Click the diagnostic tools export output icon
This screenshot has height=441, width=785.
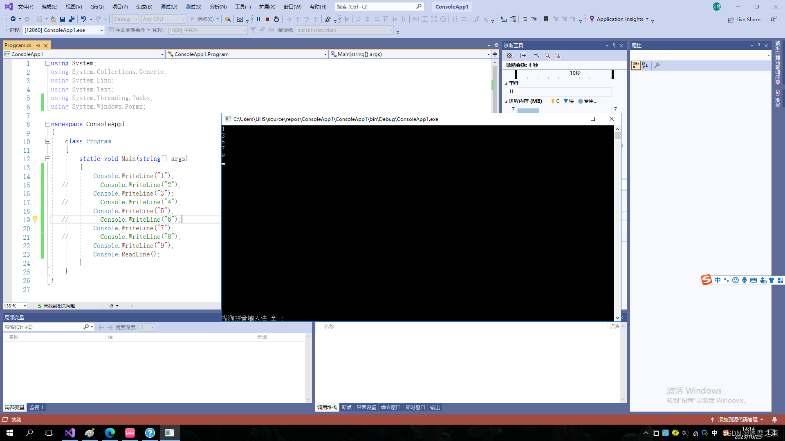click(x=523, y=56)
